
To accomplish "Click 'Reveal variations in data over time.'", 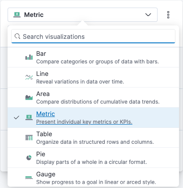I will (x=80, y=82).
